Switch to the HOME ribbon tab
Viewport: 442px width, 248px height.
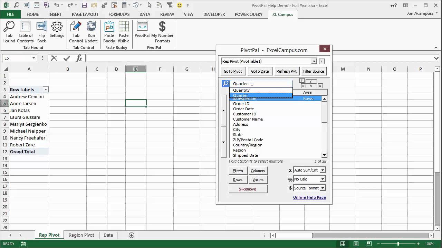point(33,14)
